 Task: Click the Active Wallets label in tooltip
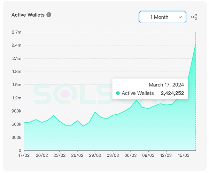(138, 93)
